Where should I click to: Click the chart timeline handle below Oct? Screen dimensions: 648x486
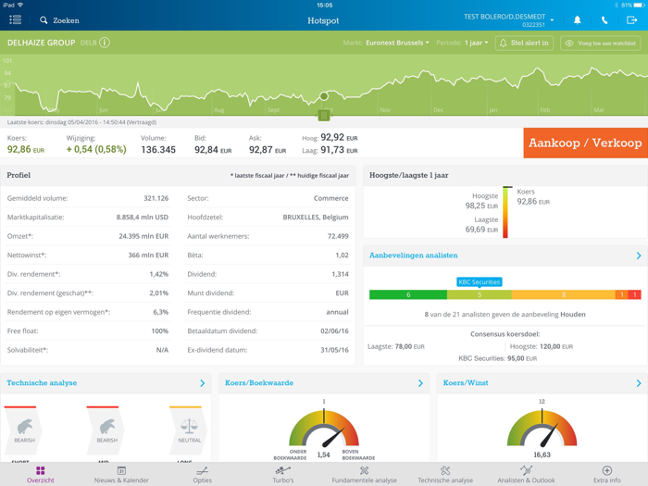pyautogui.click(x=324, y=116)
